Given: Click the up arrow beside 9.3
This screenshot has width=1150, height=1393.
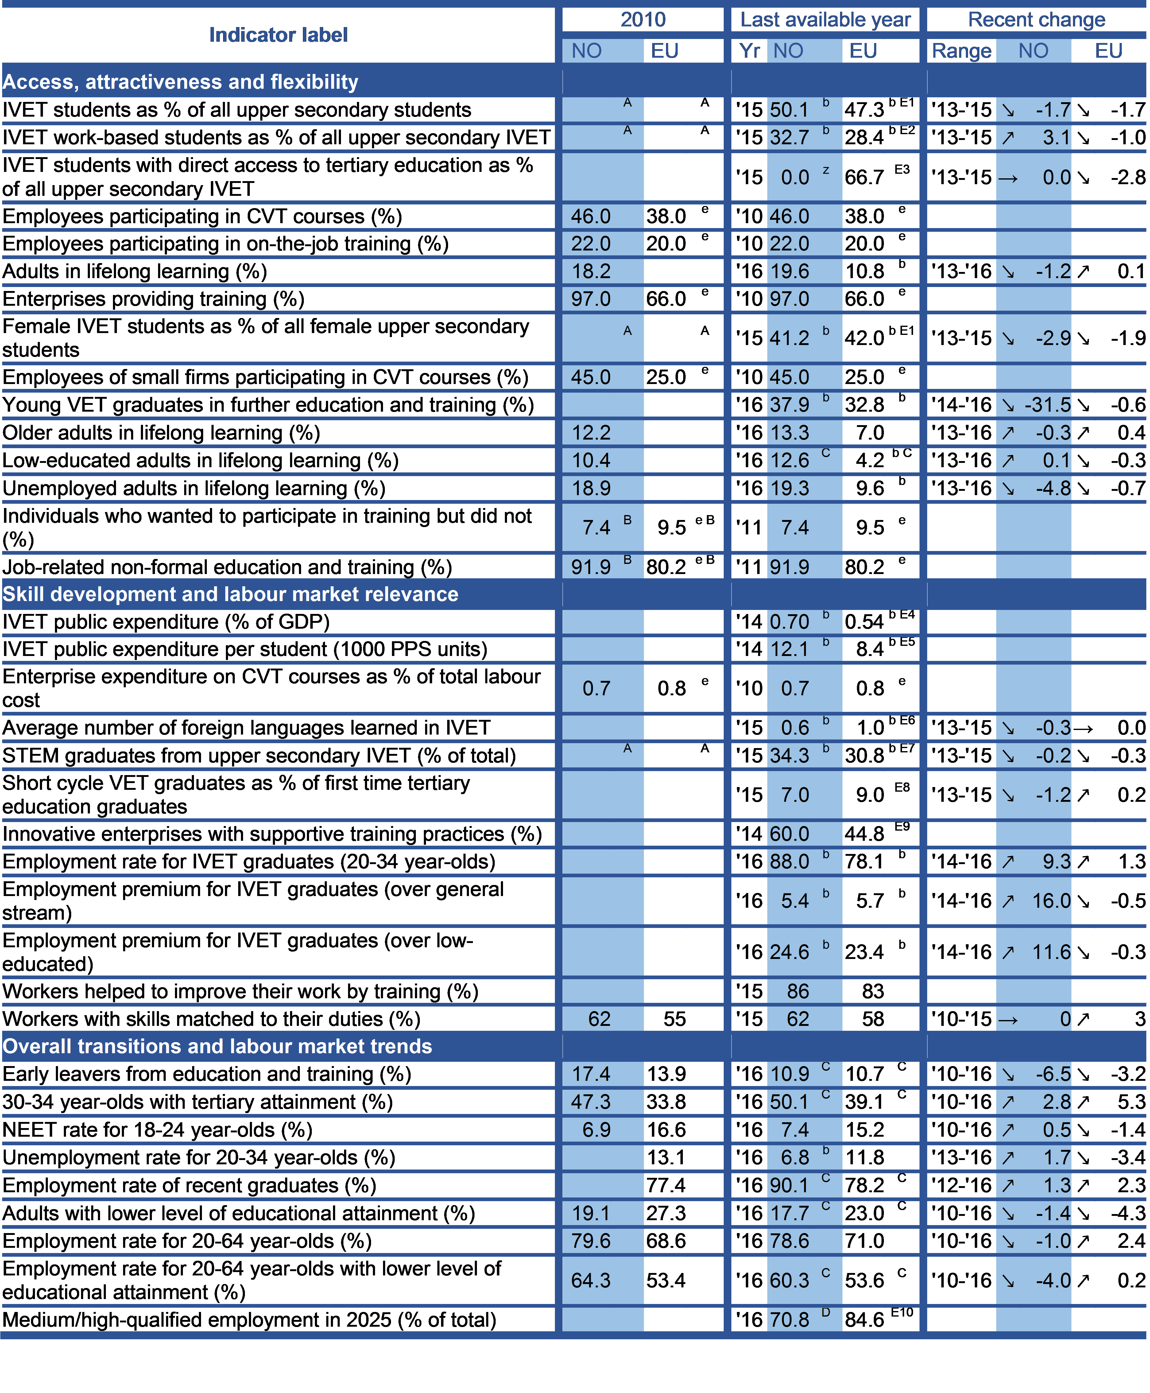Looking at the screenshot, I should point(1008,862).
